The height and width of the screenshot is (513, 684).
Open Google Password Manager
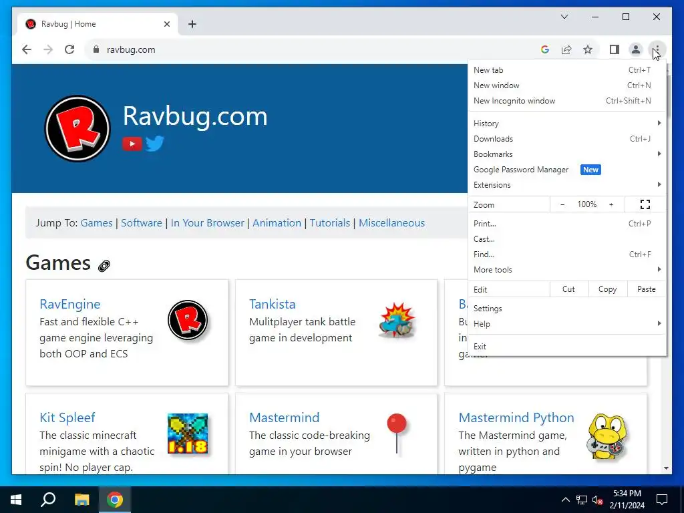pos(566,169)
